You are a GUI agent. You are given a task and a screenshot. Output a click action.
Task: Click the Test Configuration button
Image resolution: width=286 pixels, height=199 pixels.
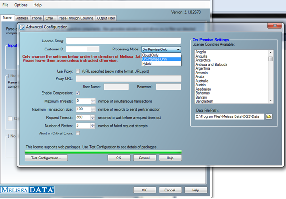click(46, 158)
